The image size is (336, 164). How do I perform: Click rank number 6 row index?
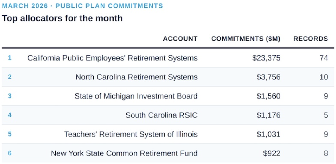click(10, 153)
